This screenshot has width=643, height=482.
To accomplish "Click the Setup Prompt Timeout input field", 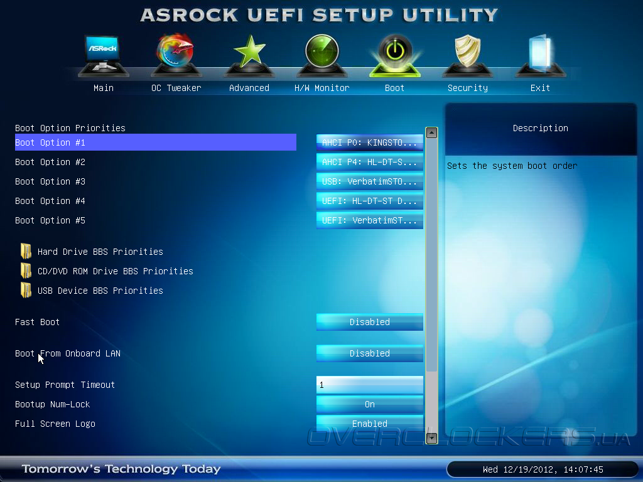I will click(x=369, y=385).
